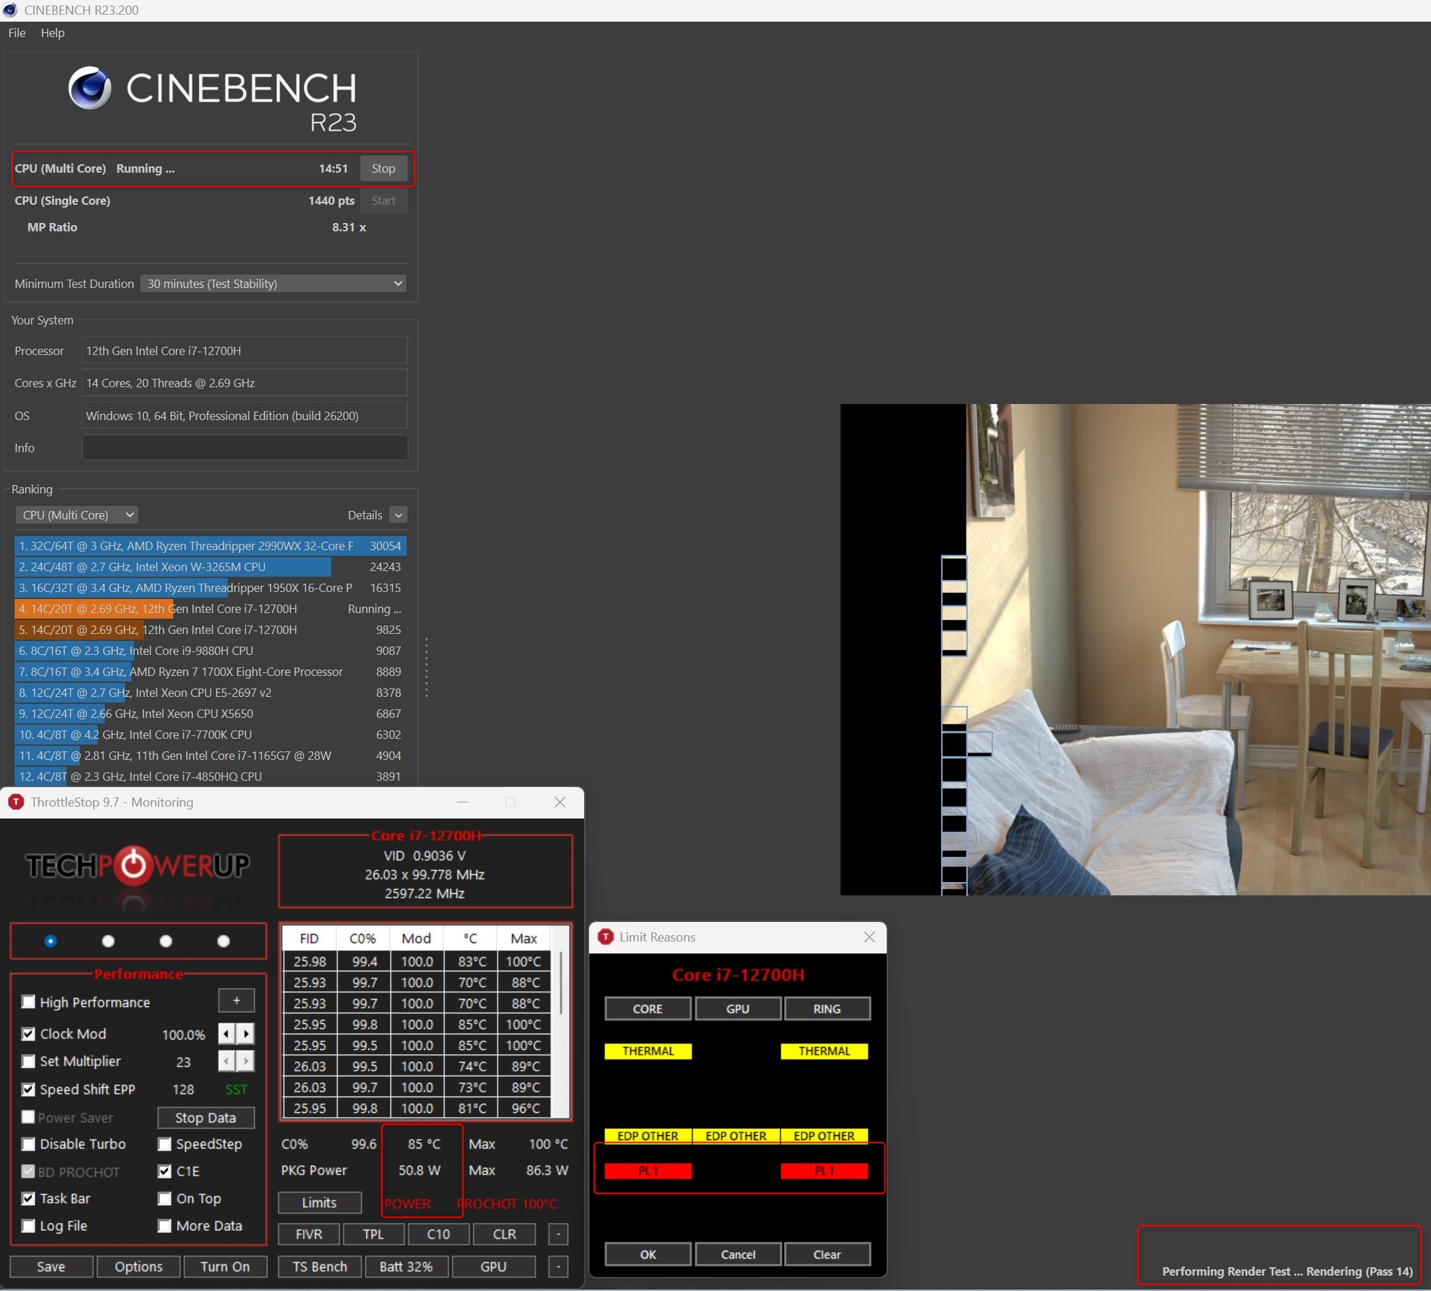Viewport: 1431px width, 1291px height.
Task: Enable the Log File checkbox
Action: click(x=29, y=1226)
